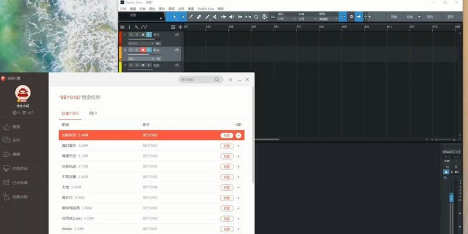
Task: Open the 开始 start page
Action: click(394, 17)
